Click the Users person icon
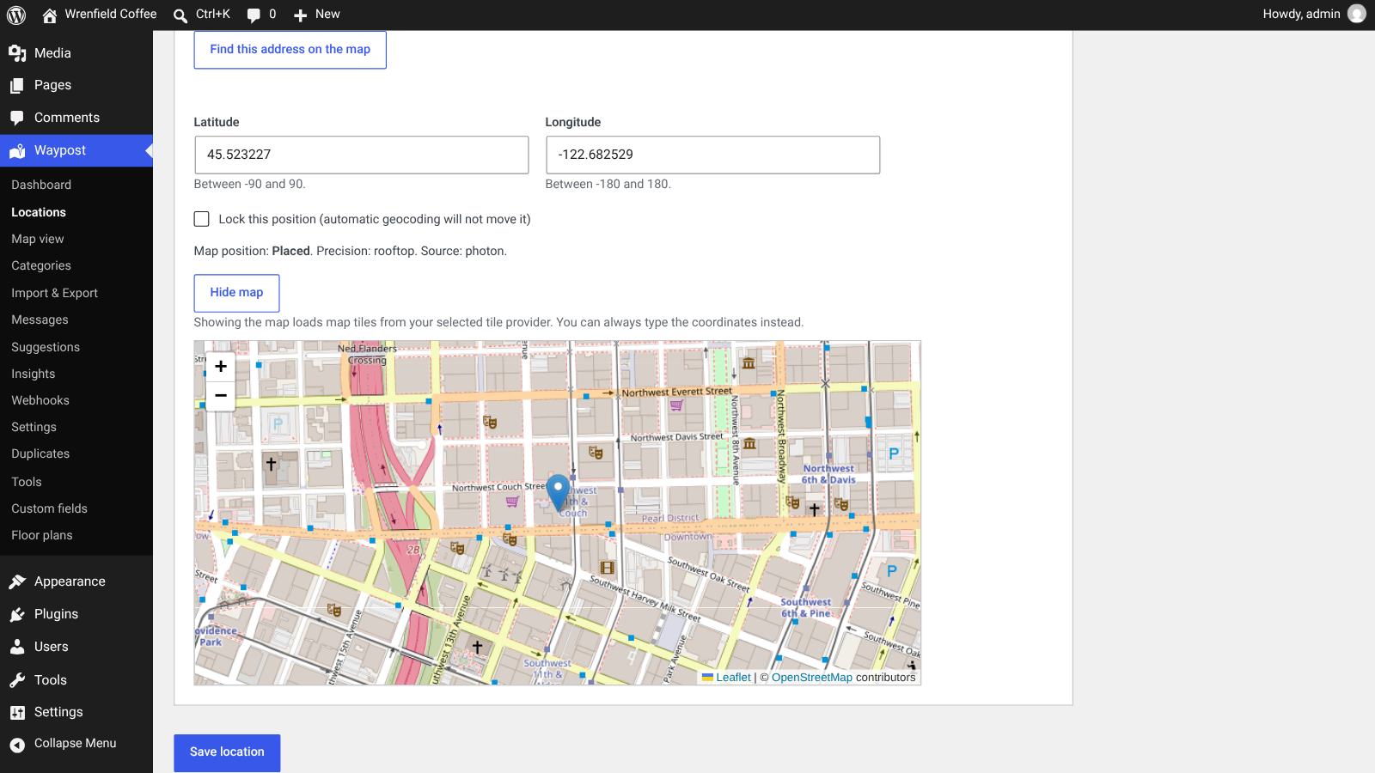 click(17, 647)
